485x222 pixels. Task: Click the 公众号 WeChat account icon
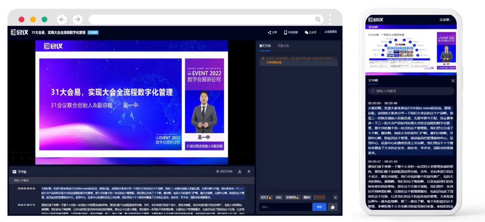click(305, 32)
